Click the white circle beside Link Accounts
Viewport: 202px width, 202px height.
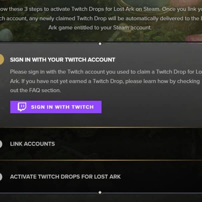1,144
